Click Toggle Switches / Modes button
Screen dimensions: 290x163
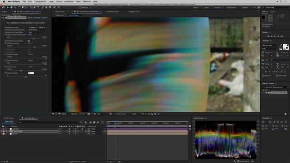(x=77, y=162)
